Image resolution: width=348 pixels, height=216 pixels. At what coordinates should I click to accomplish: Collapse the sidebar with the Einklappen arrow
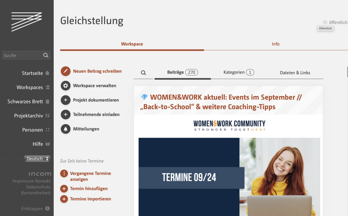pos(48,209)
